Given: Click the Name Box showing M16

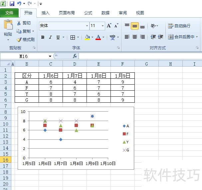Looking at the screenshot, I should click(24, 56).
